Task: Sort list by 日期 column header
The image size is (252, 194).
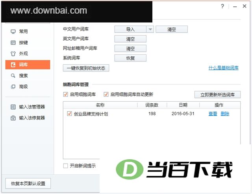Action: [x=183, y=105]
